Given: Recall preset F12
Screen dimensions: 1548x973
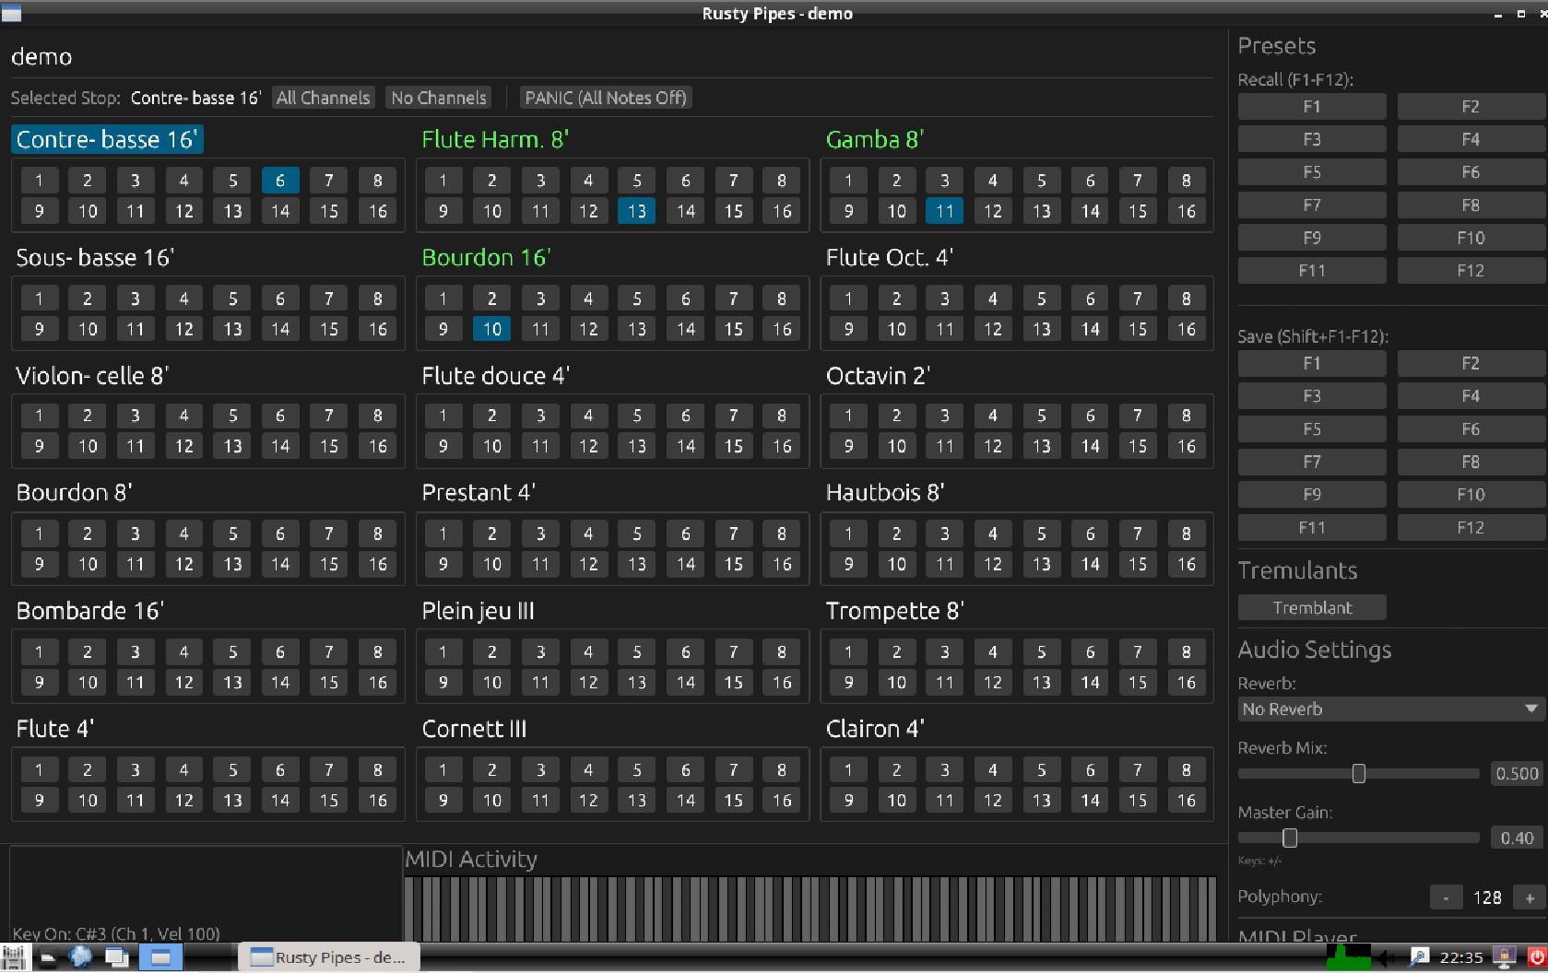Looking at the screenshot, I should point(1471,271).
